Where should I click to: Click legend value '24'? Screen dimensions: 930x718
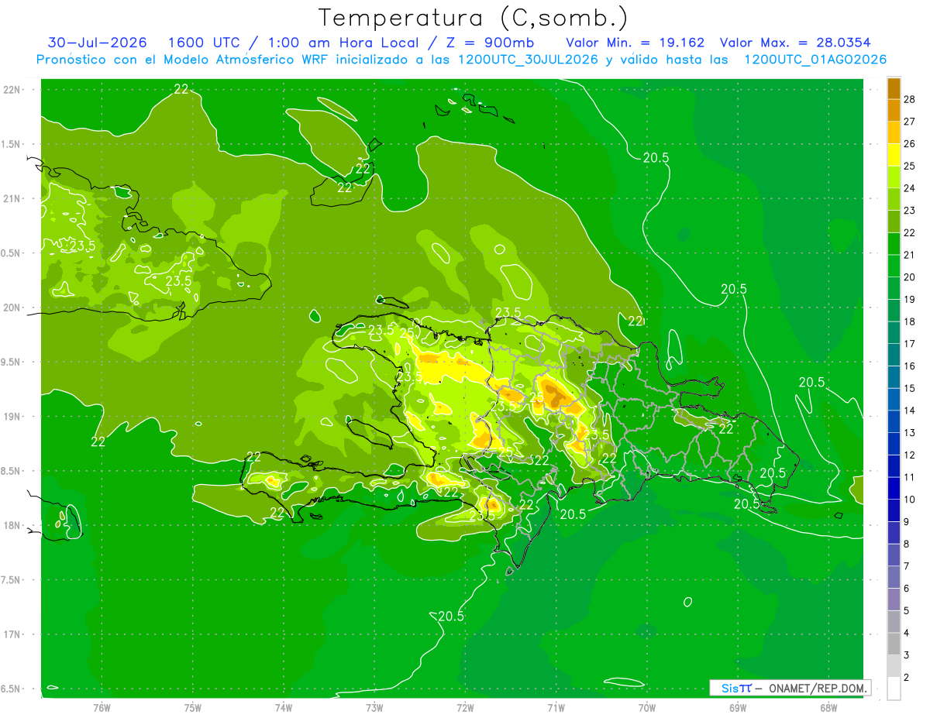tap(910, 188)
